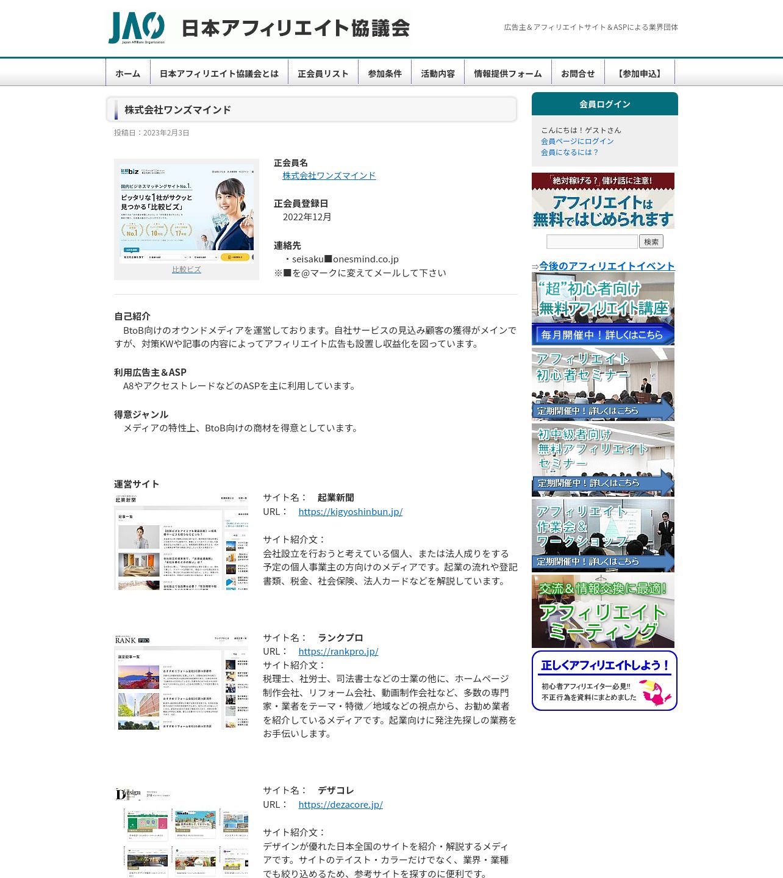Click 広告主＆アフィリエイトサイト＆ASPによる業界団体 tagline
This screenshot has width=783, height=878.
591,27
